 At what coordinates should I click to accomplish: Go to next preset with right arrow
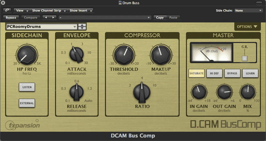click(53, 18)
